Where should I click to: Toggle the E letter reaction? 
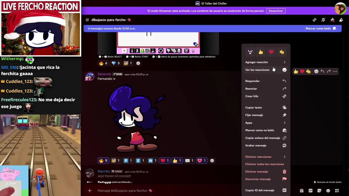point(140,161)
